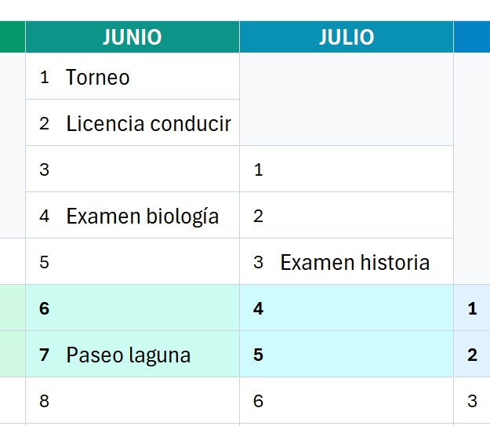Viewport: 490px width, 426px height.
Task: Select the June 8 cell
Action: pyautogui.click(x=132, y=401)
